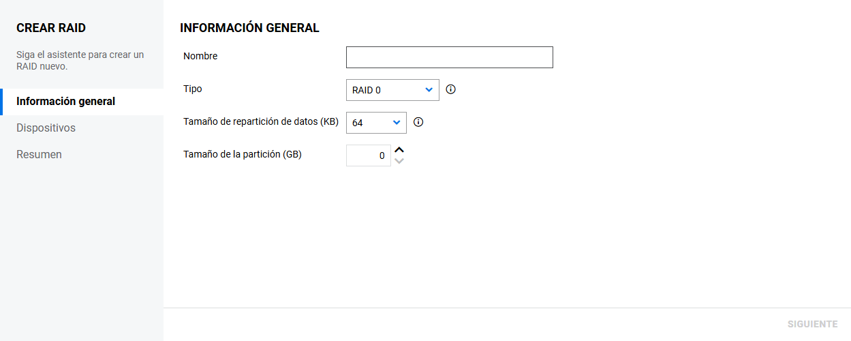Click the INFORMACIÓN GENERAL section heading
The image size is (851, 341).
point(249,28)
